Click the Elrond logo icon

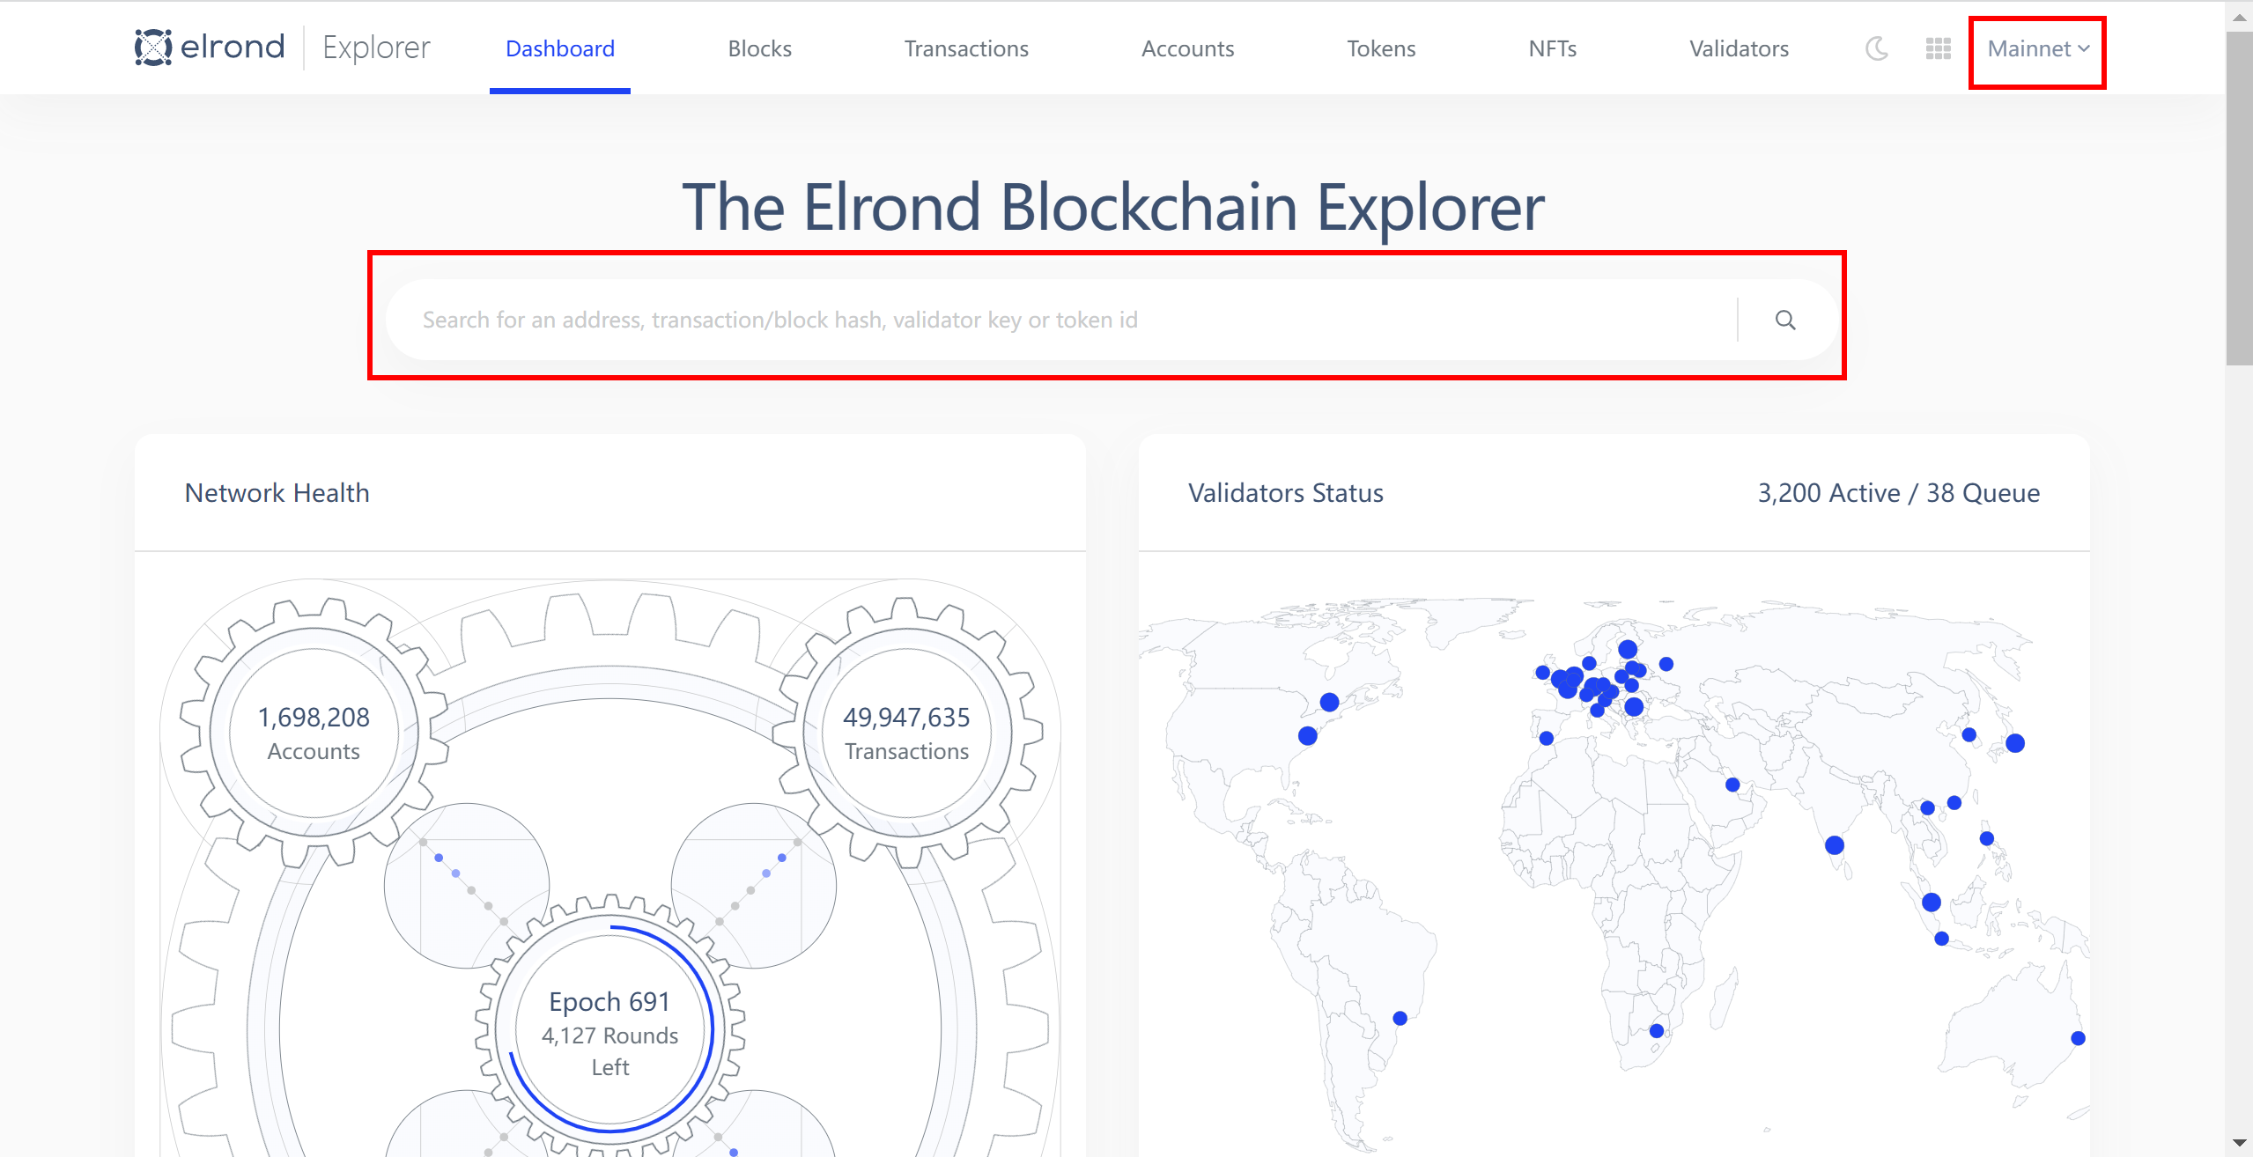tap(153, 48)
